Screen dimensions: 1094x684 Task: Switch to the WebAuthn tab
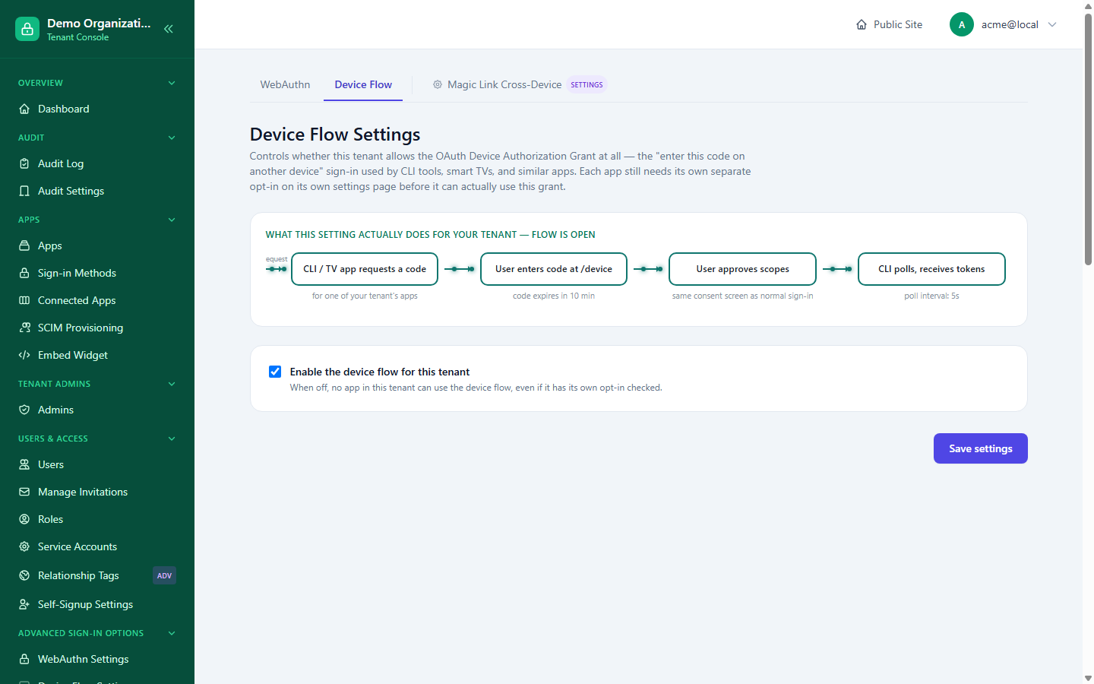[x=285, y=84]
